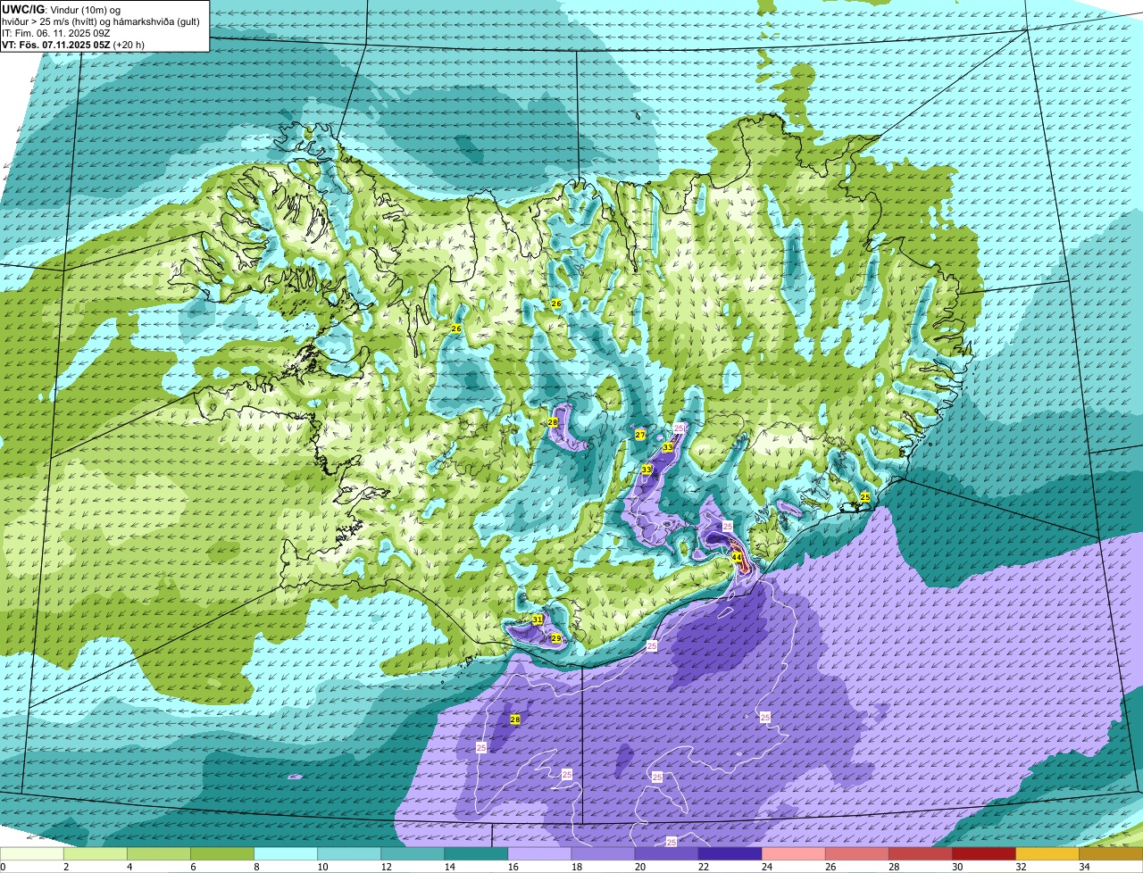Click the yellow 25 gust label
Image resolution: width=1143 pixels, height=873 pixels.
864,496
